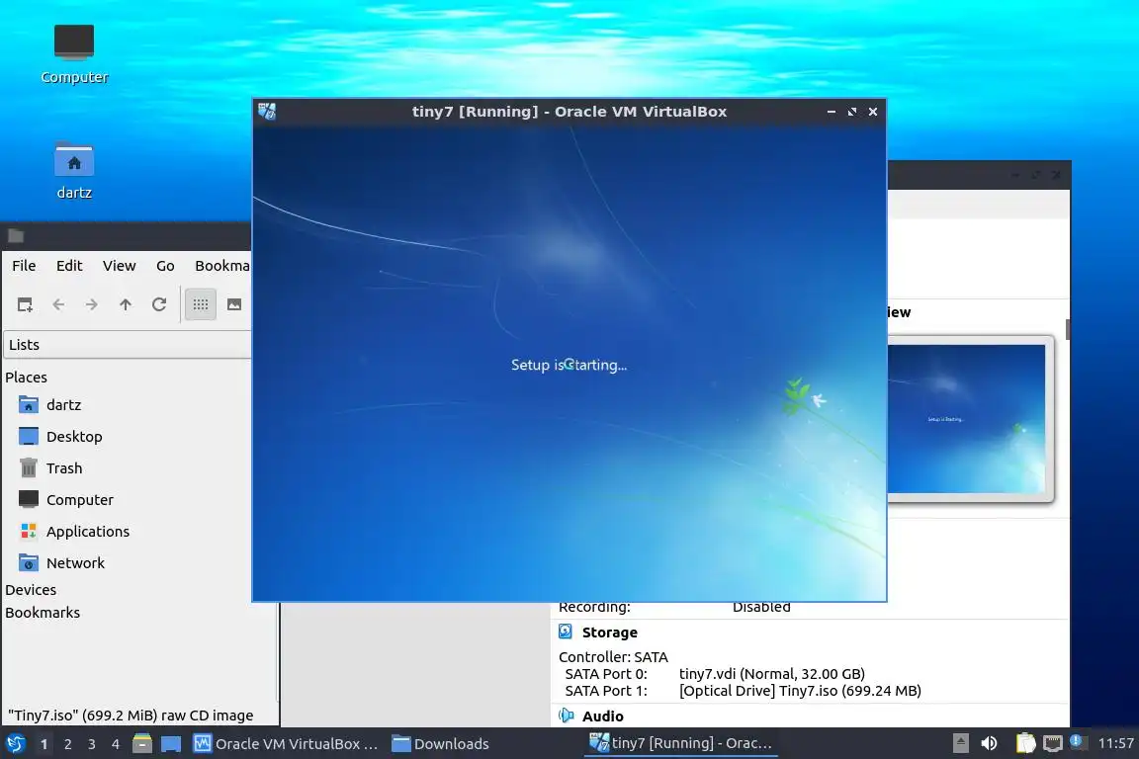Click the VM preview thumbnail in VirtualBox Manager
This screenshot has width=1139, height=759.
coord(966,419)
